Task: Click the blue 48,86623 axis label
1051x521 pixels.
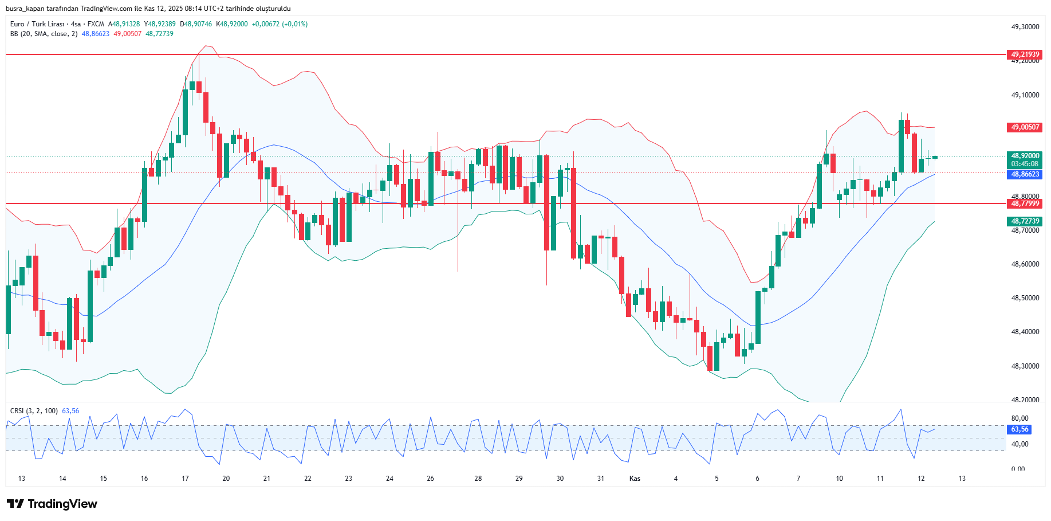Action: click(1024, 174)
